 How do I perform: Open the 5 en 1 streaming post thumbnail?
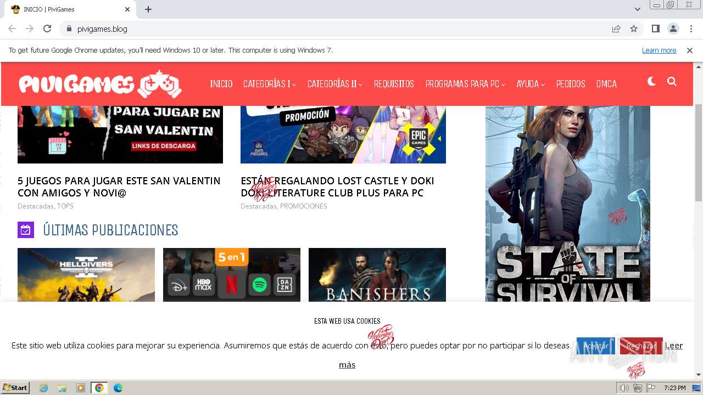232,274
